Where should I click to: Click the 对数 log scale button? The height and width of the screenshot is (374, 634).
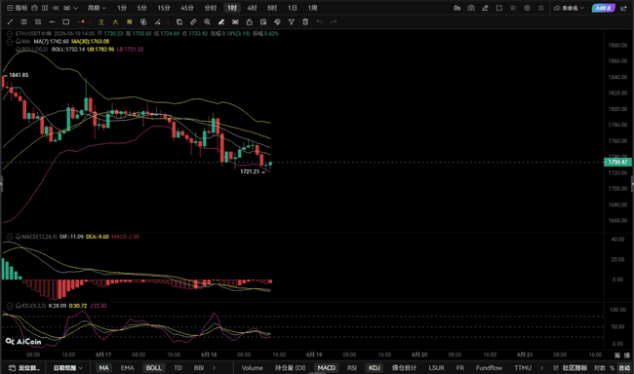(x=599, y=367)
